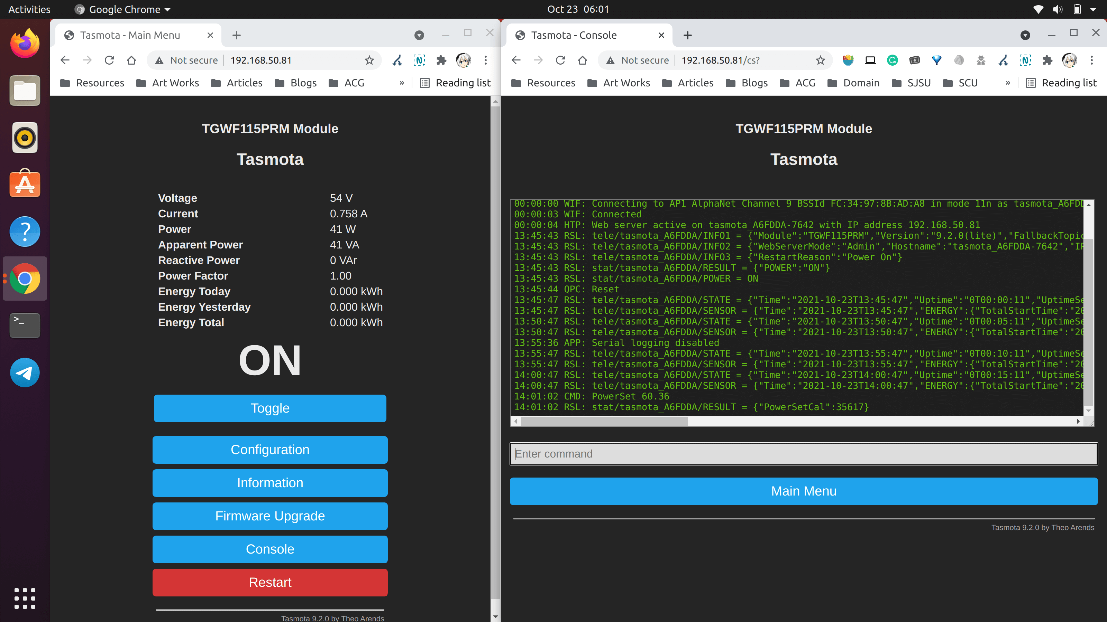This screenshot has height=622, width=1107.
Task: Toggle the device power with Toggle button
Action: point(270,408)
